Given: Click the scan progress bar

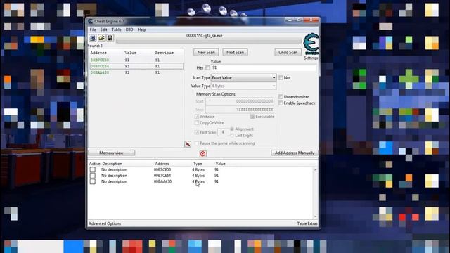Looking at the screenshot, I should pos(209,41).
